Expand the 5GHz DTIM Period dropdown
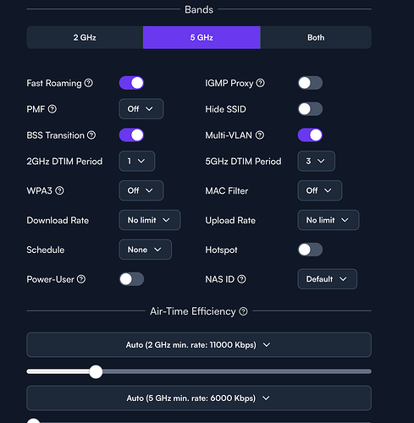The image size is (414, 423). (317, 161)
